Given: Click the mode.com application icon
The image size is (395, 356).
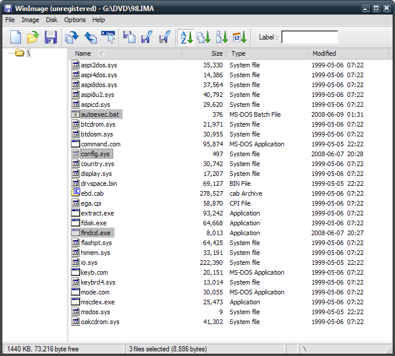Looking at the screenshot, I should [76, 292].
